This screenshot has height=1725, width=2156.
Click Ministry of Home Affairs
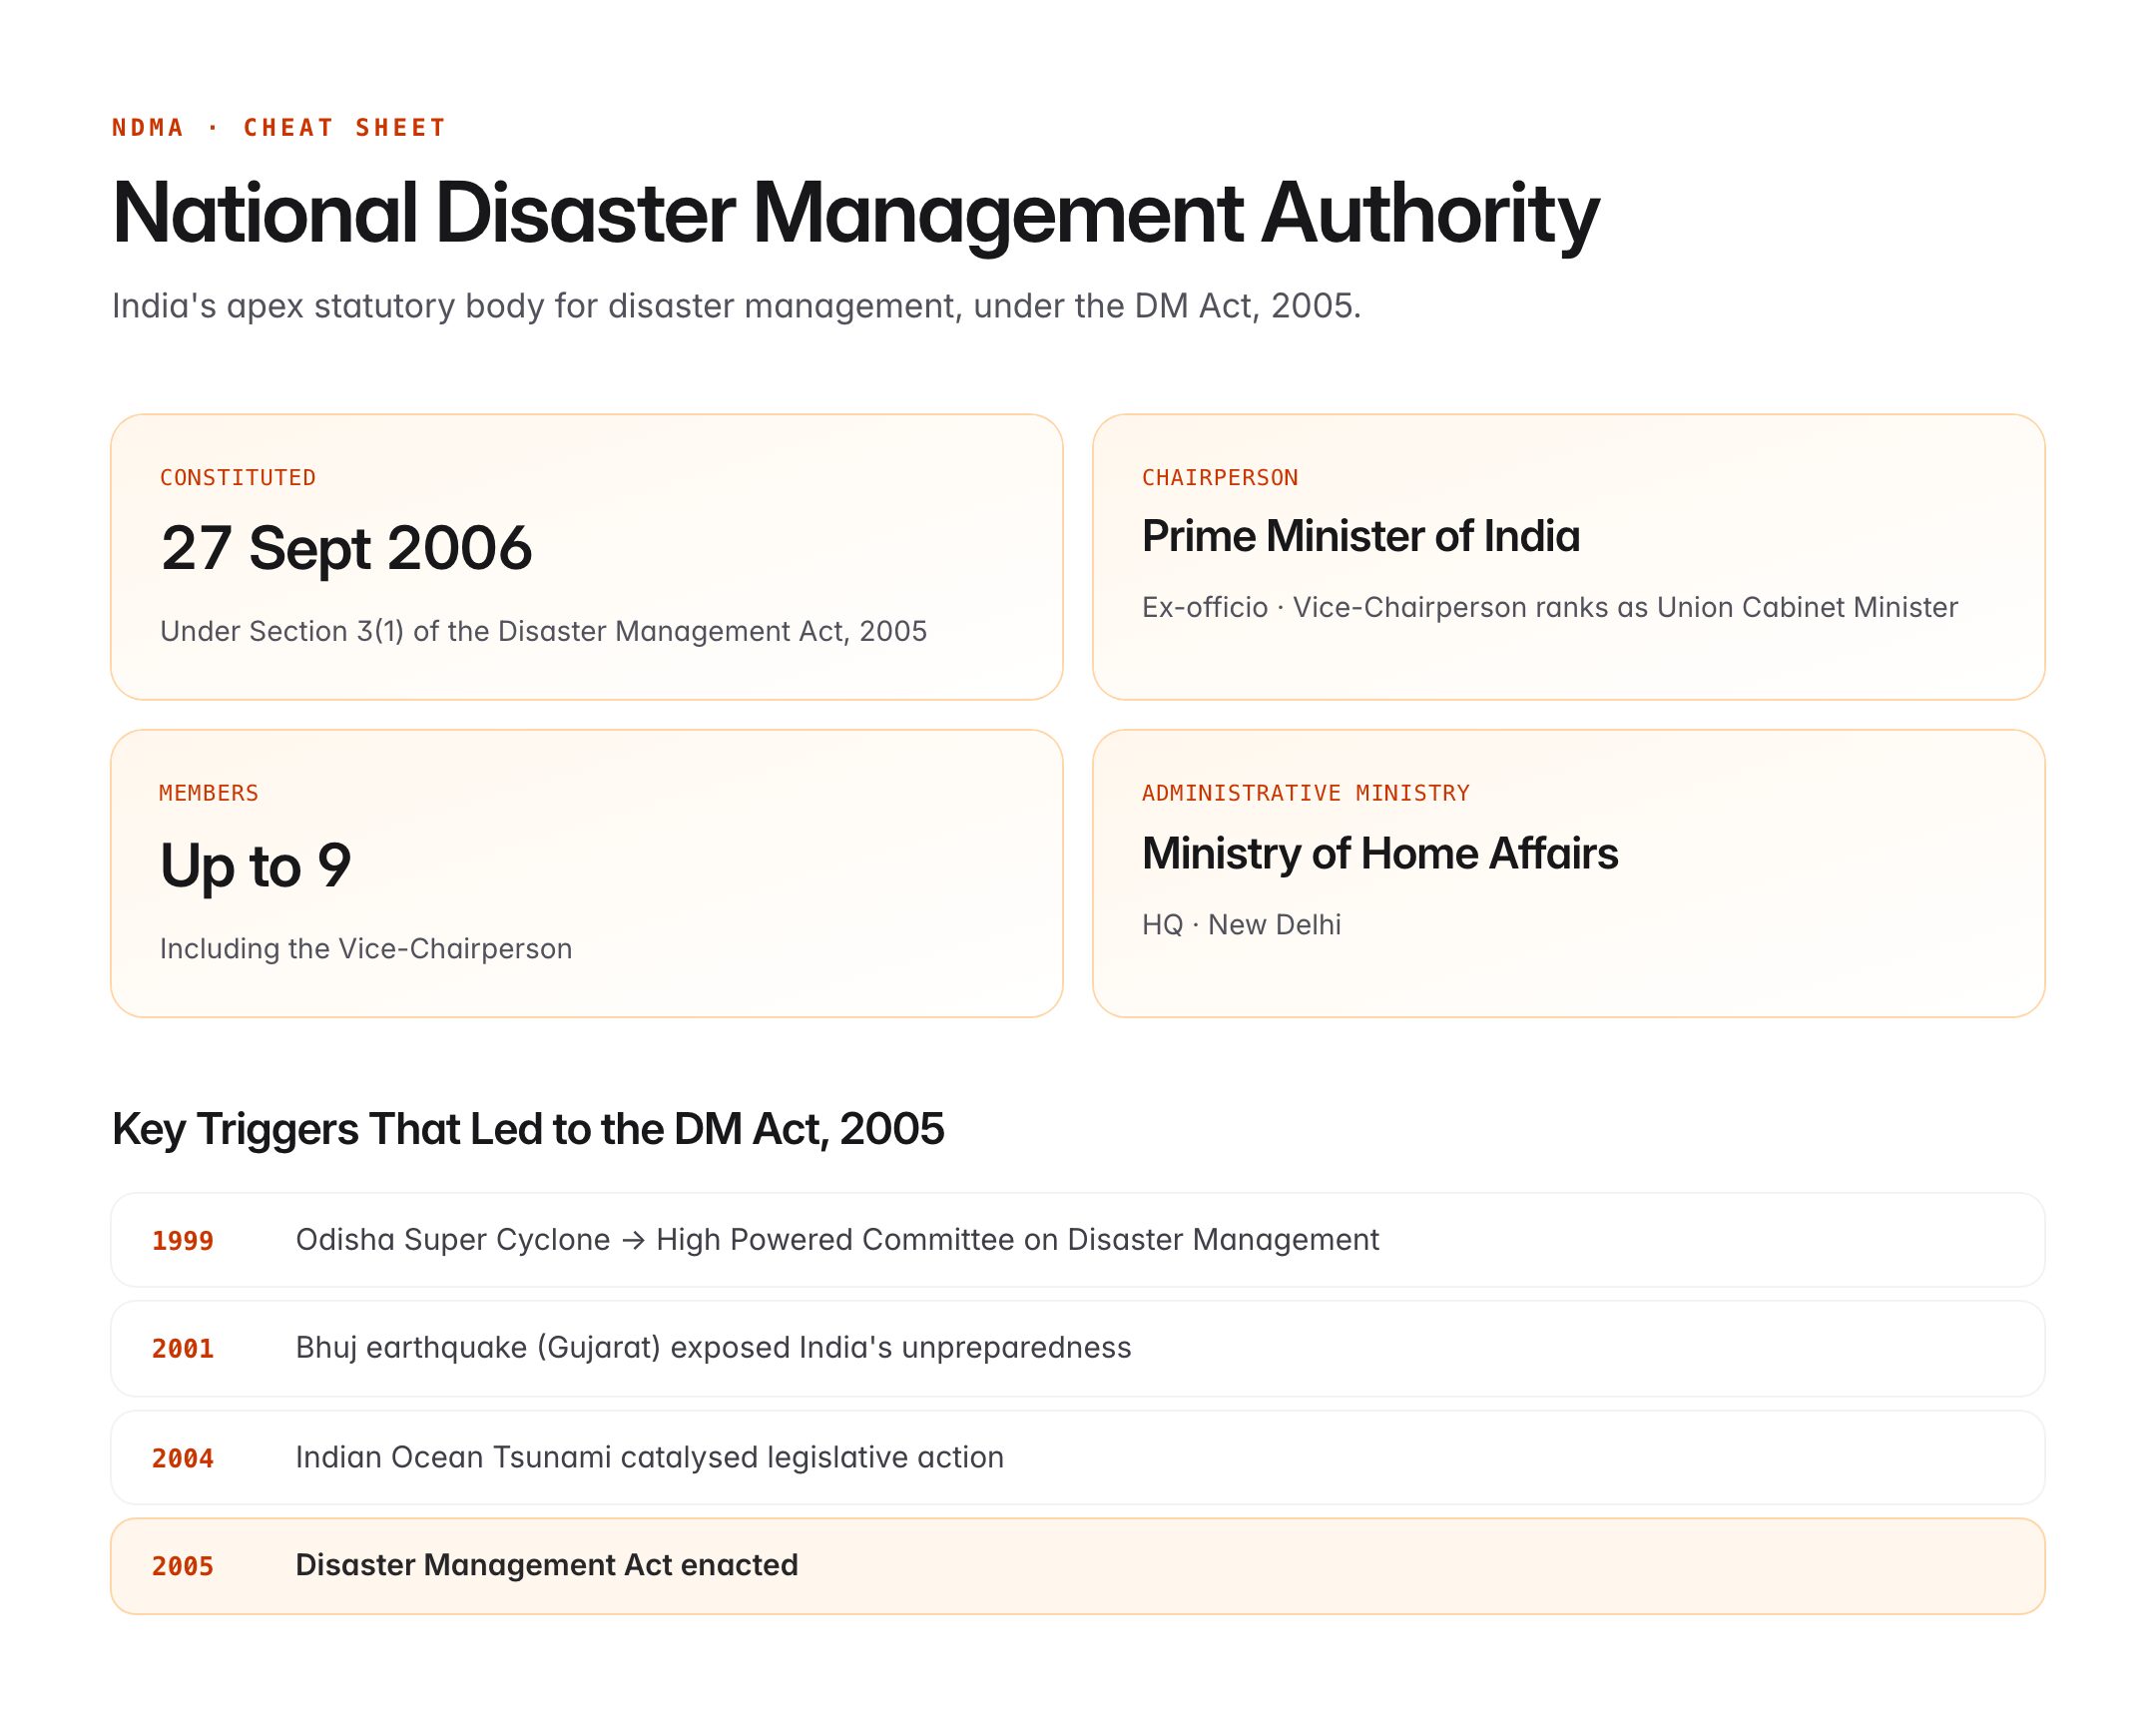[x=1380, y=853]
